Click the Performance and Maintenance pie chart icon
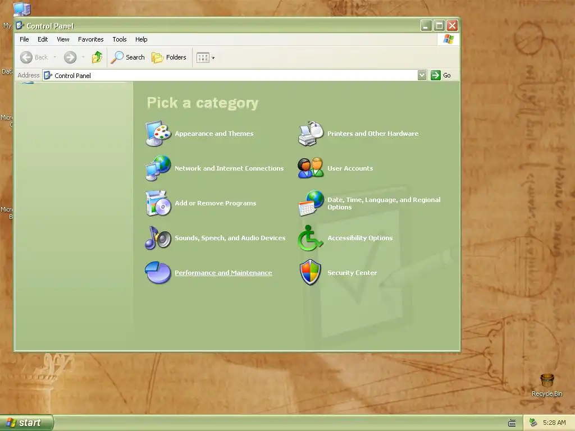Screen dimensions: 575x431 coord(158,272)
